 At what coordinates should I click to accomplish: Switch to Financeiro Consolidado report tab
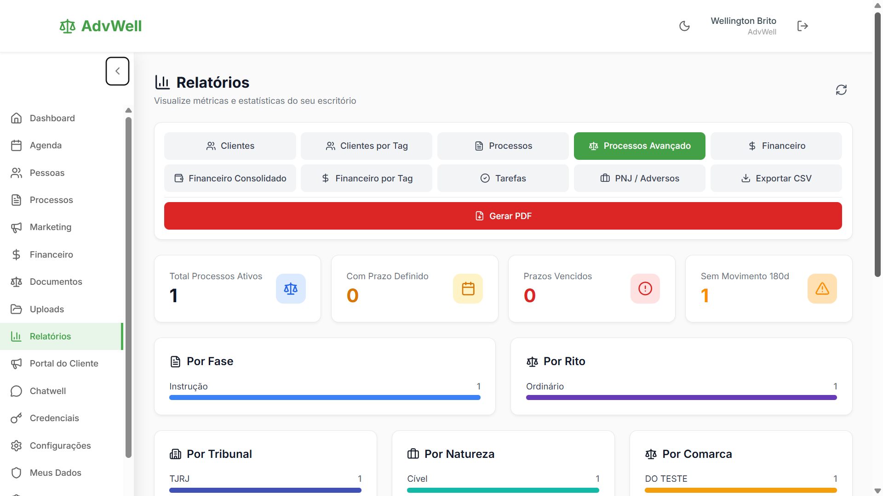pyautogui.click(x=230, y=178)
